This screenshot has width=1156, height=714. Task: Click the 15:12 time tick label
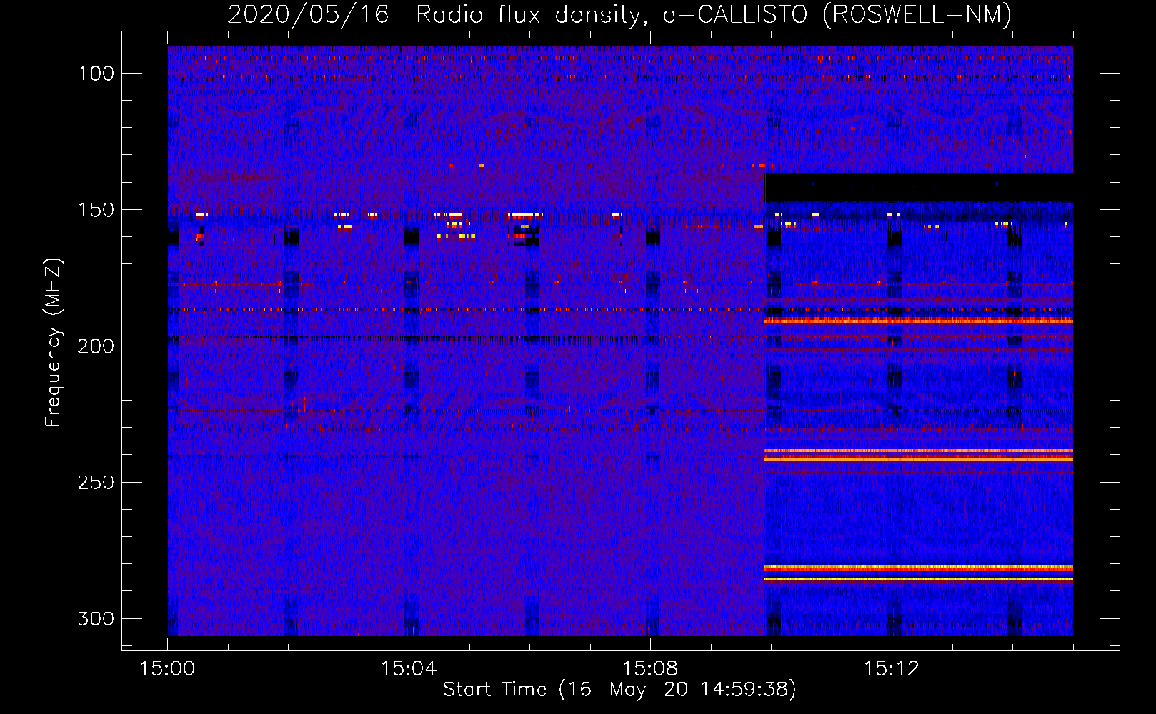coord(892,669)
